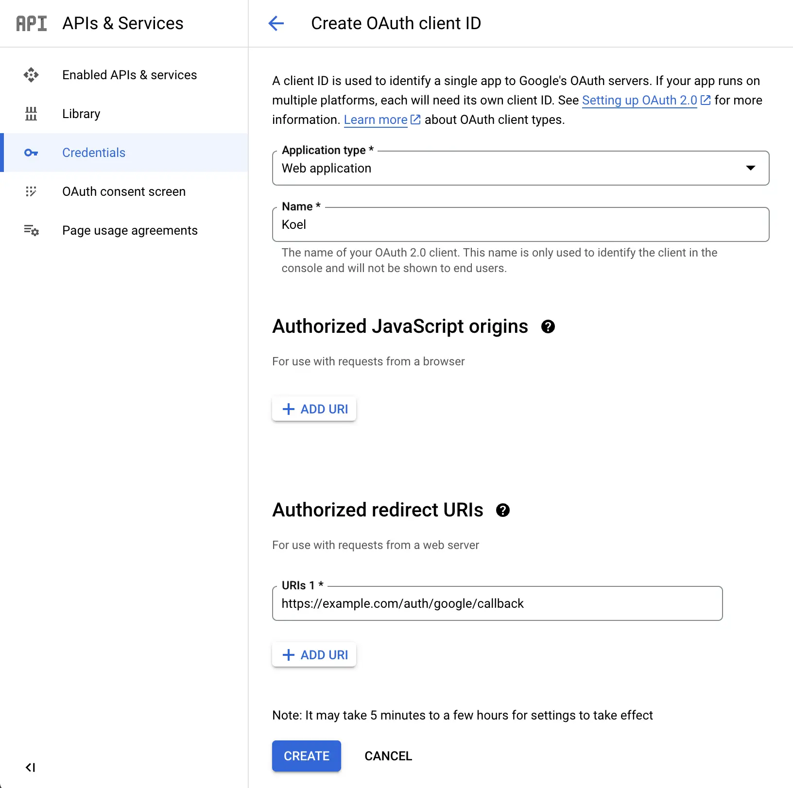Click the Page usage agreements icon
The height and width of the screenshot is (788, 793).
tap(31, 230)
